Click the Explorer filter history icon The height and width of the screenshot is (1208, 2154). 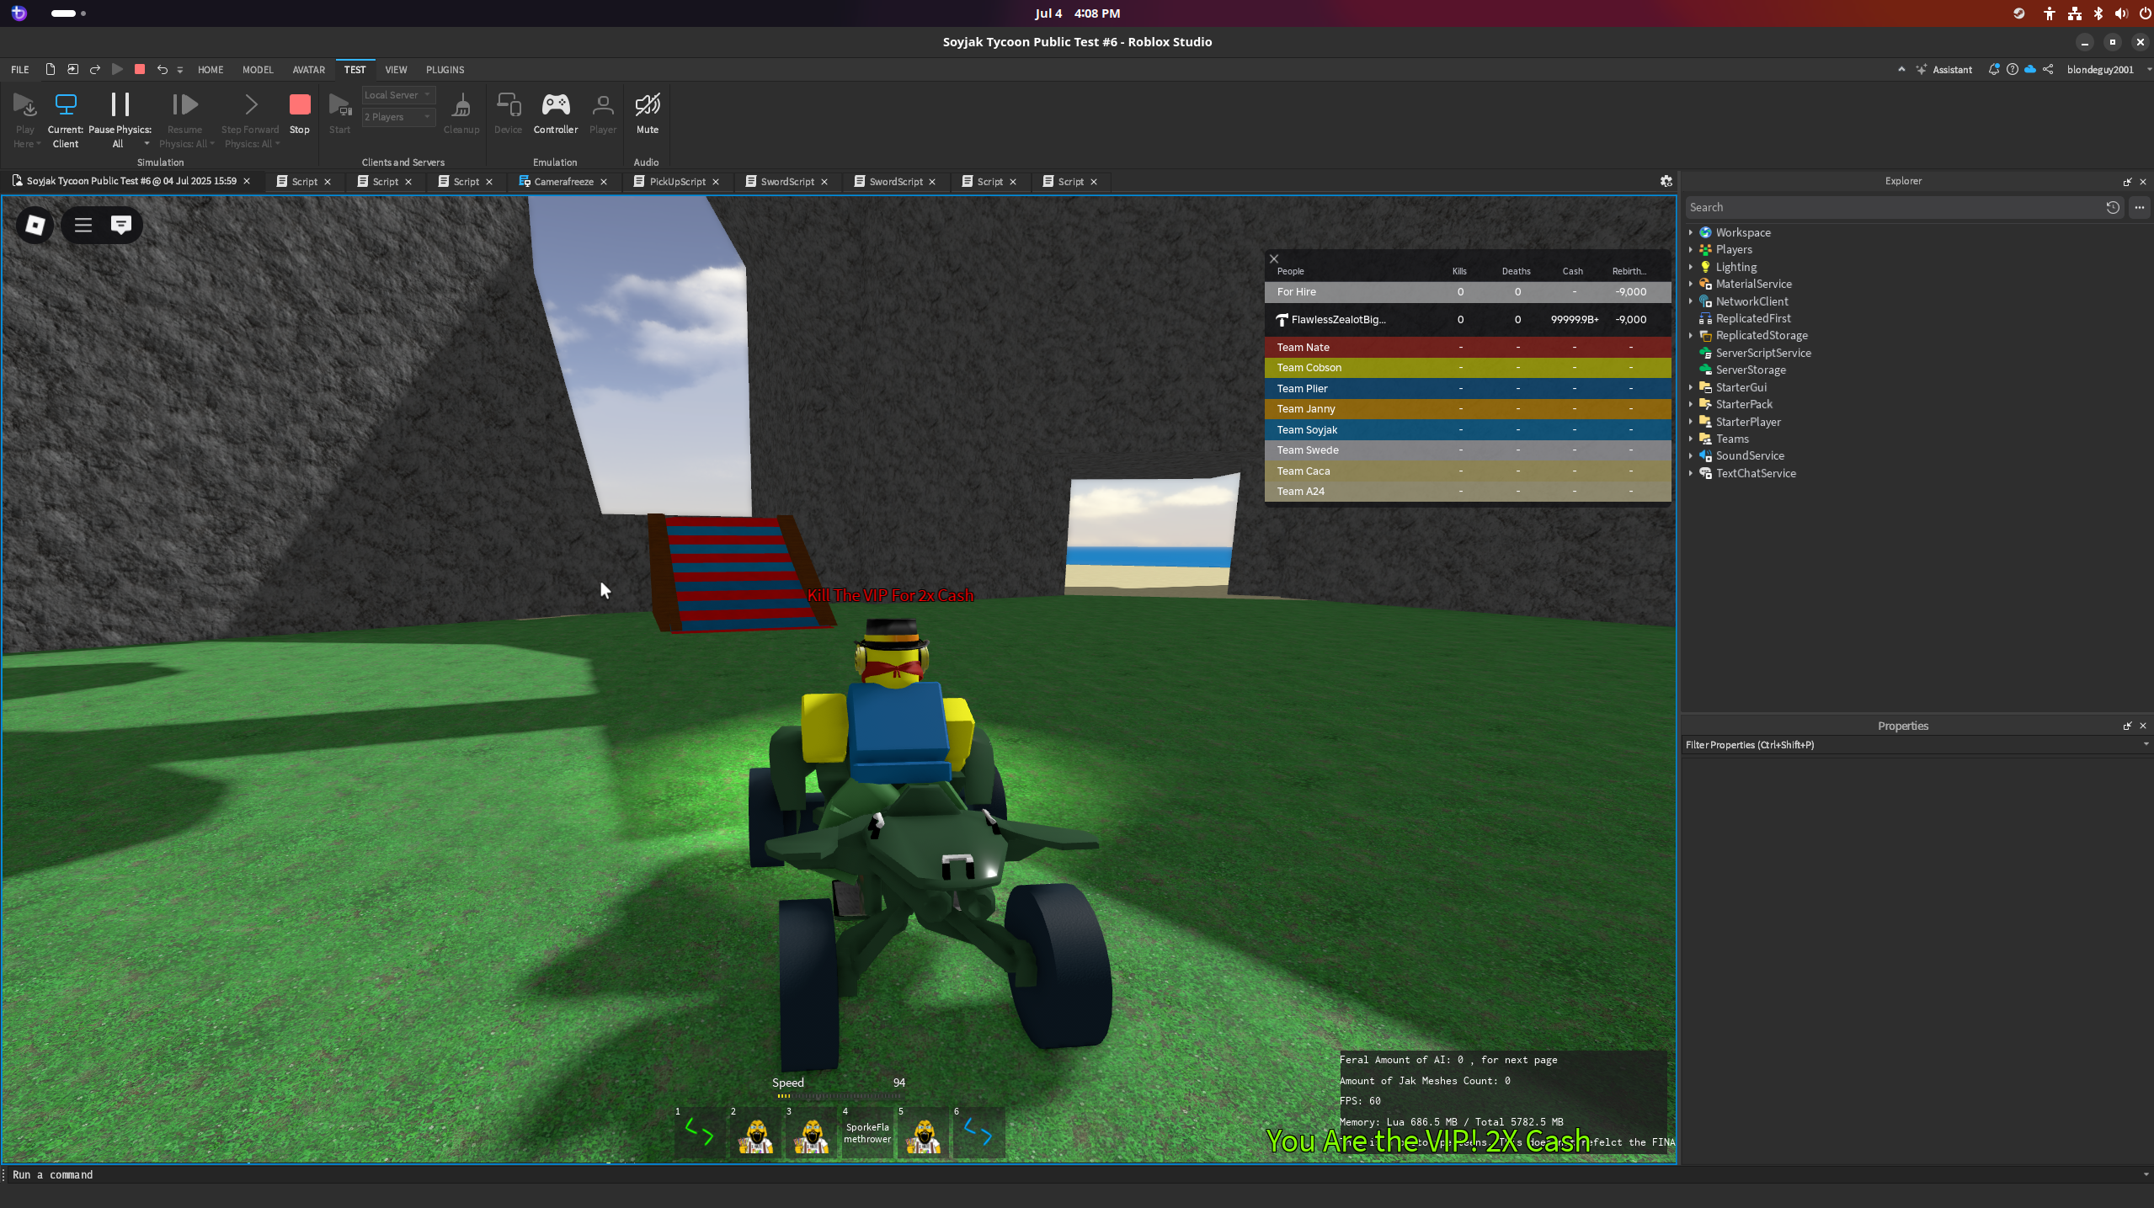coord(2113,207)
